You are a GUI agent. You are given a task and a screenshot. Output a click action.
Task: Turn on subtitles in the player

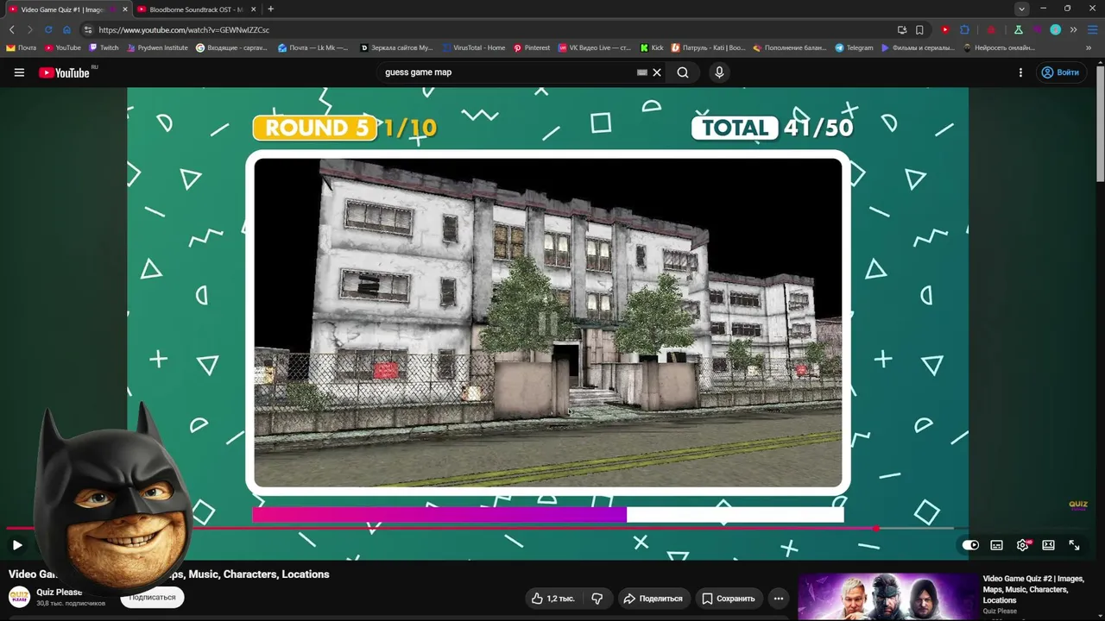pos(996,545)
